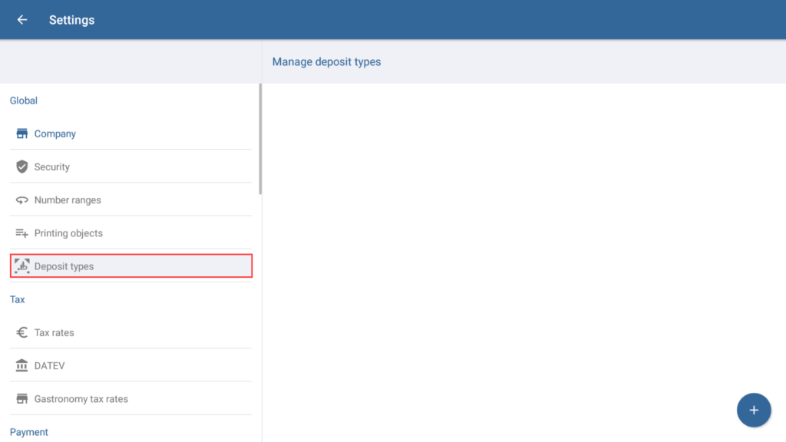Go to Printing objects text label
Viewport: 786px width, 442px height.
pyautogui.click(x=68, y=233)
